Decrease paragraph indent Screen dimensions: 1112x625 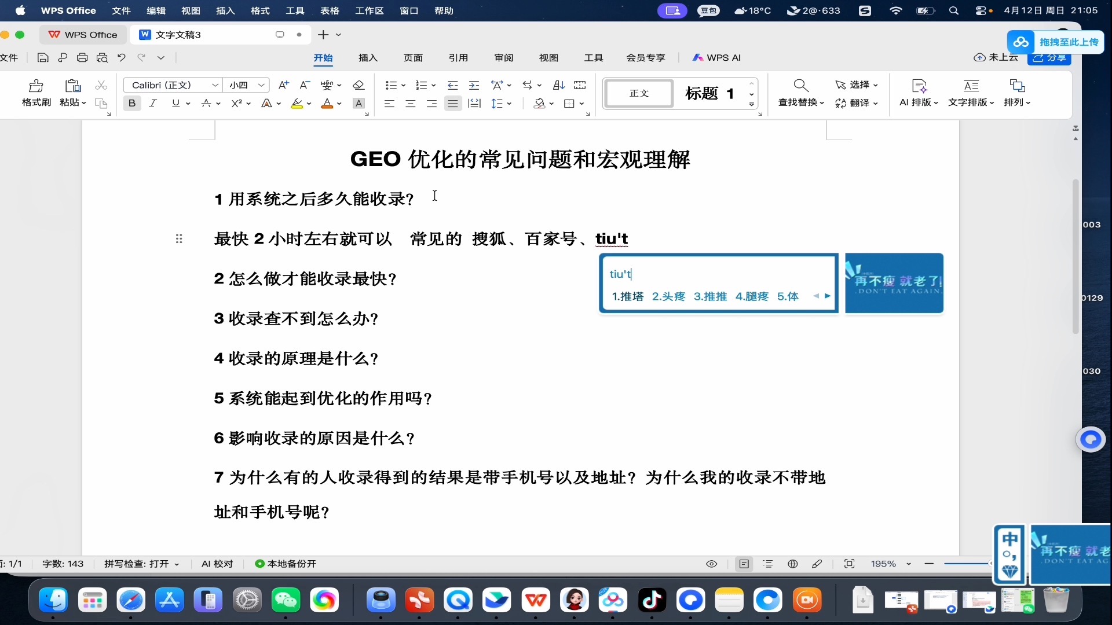[x=453, y=85]
